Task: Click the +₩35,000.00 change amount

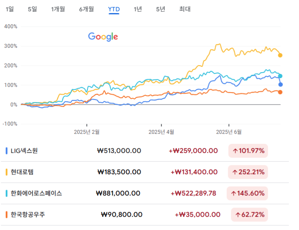Action: (x=198, y=215)
